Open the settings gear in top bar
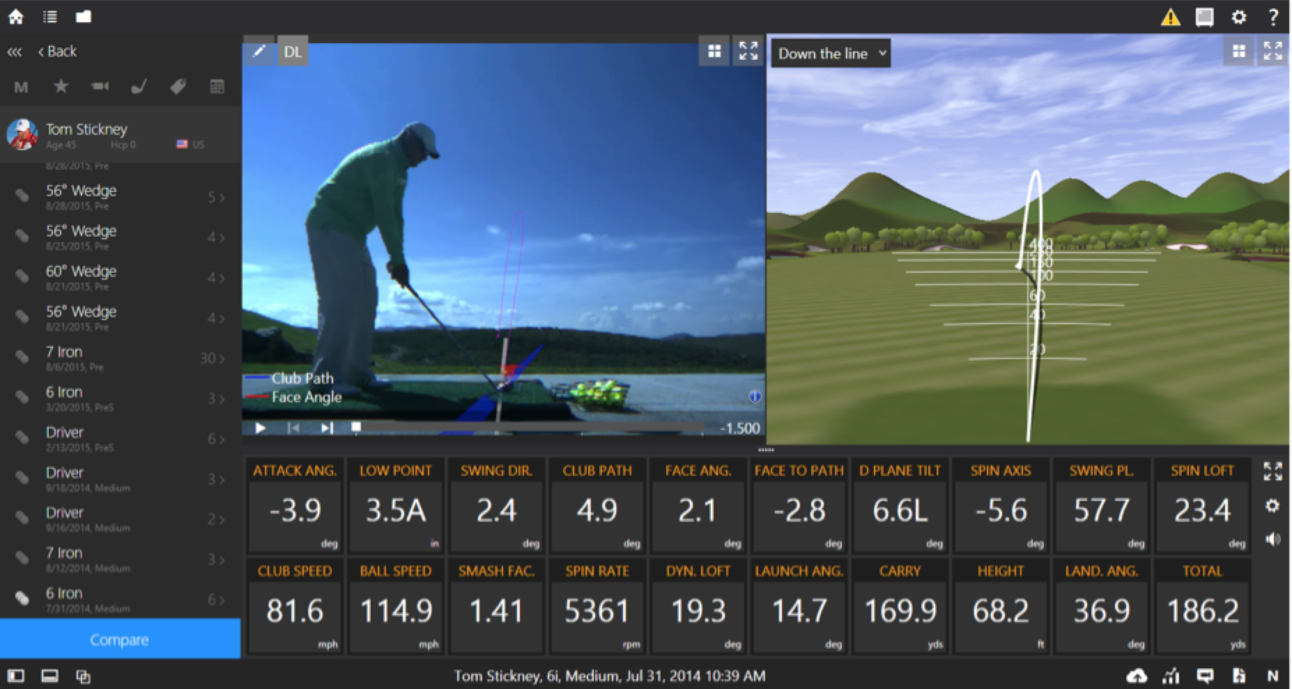The image size is (1292, 689). [x=1239, y=17]
